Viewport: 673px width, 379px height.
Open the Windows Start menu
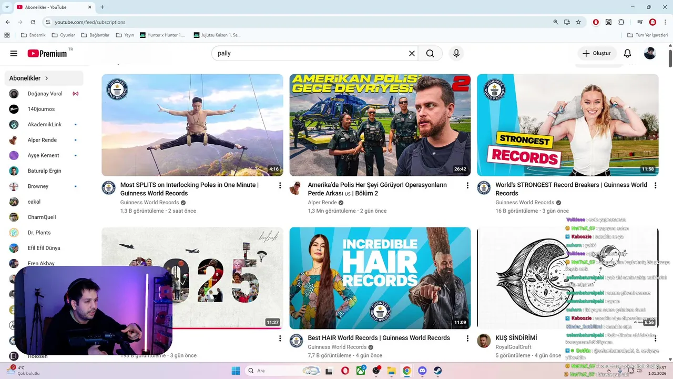pos(235,371)
